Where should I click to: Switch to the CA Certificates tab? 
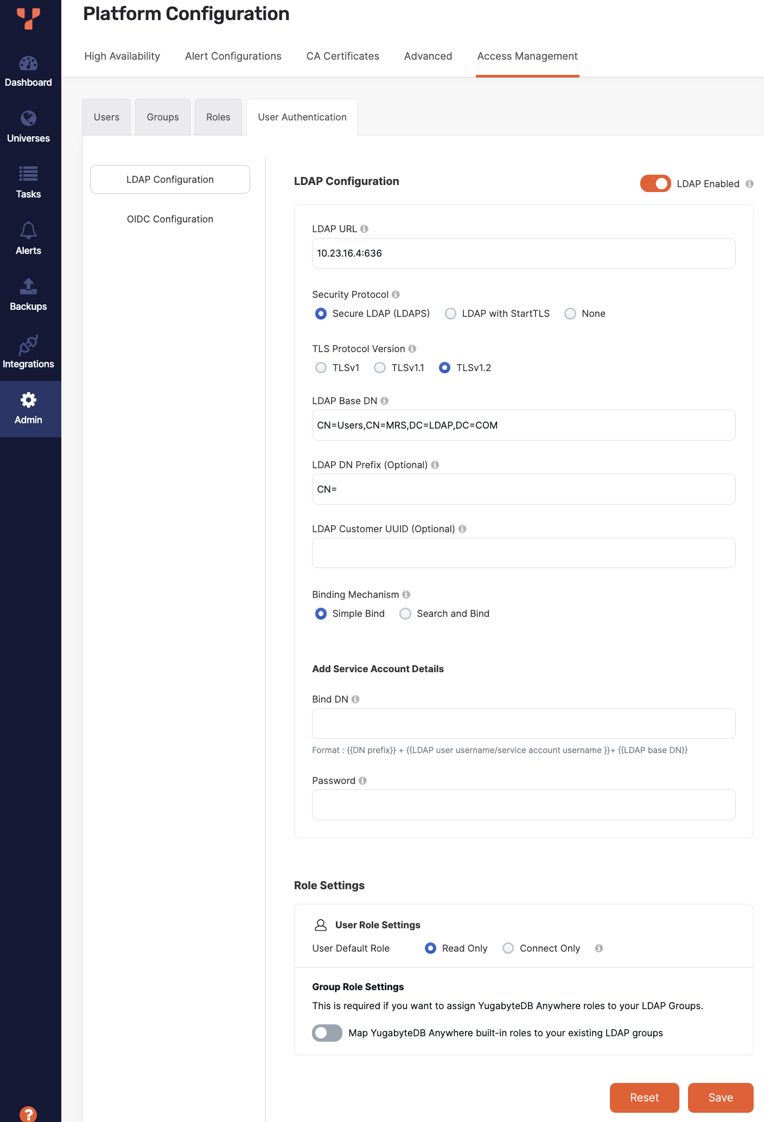[x=342, y=56]
